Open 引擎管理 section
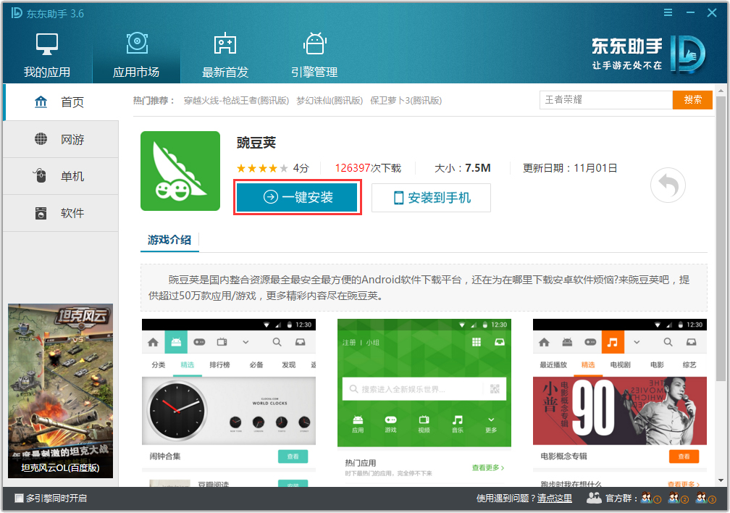This screenshot has width=730, height=513. click(x=314, y=56)
